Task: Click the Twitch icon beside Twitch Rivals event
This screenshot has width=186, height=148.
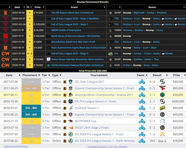Action: point(49,60)
